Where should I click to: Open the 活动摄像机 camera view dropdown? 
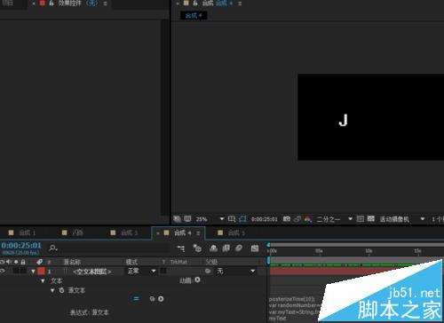[402, 219]
